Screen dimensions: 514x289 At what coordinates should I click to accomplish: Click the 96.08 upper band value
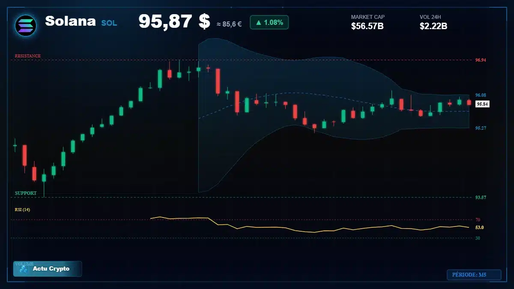click(x=481, y=95)
